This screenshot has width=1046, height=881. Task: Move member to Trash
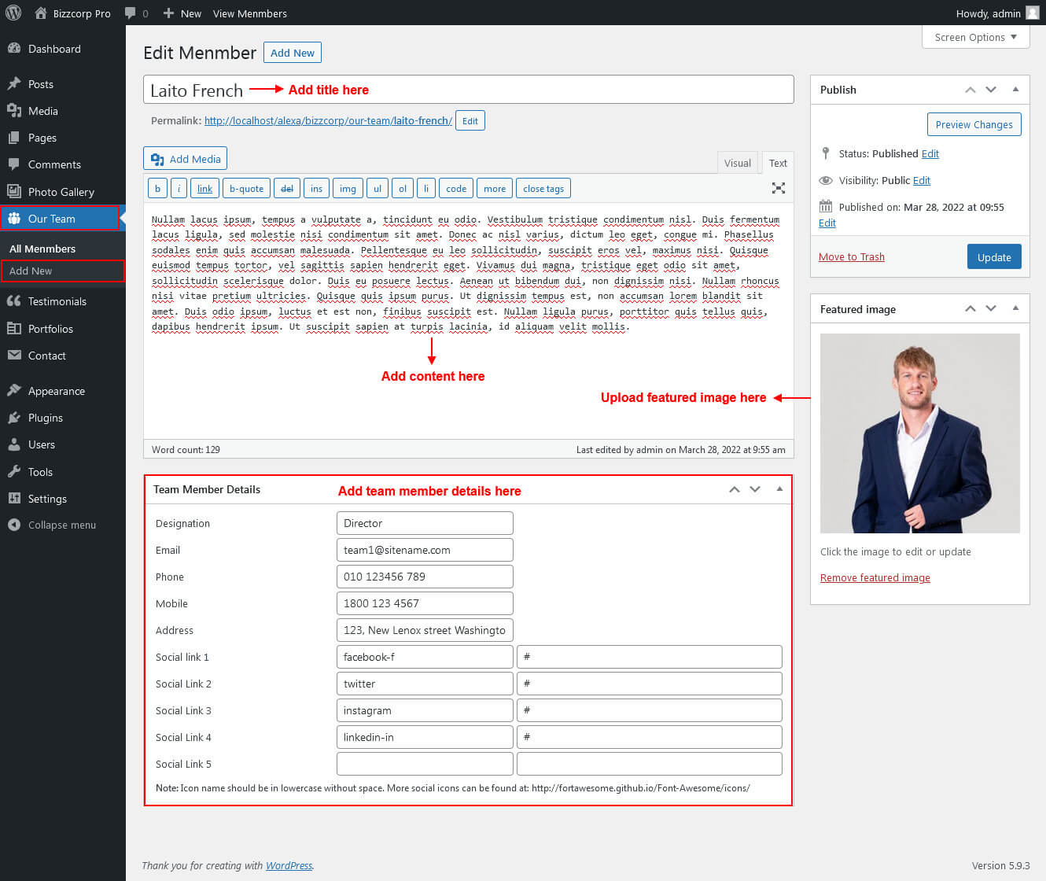pos(852,256)
